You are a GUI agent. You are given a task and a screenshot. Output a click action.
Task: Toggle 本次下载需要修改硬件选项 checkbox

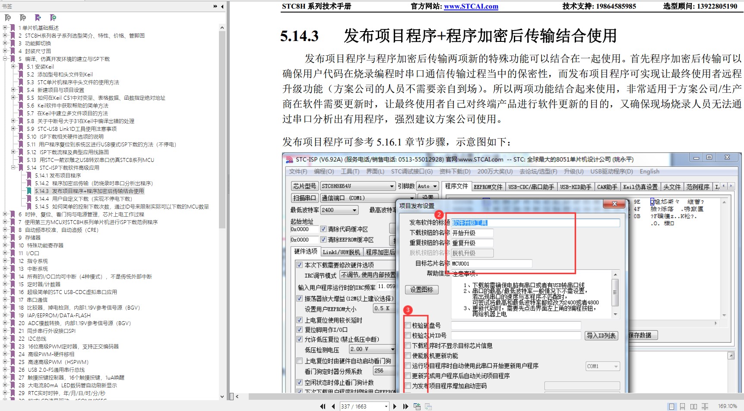300,265
